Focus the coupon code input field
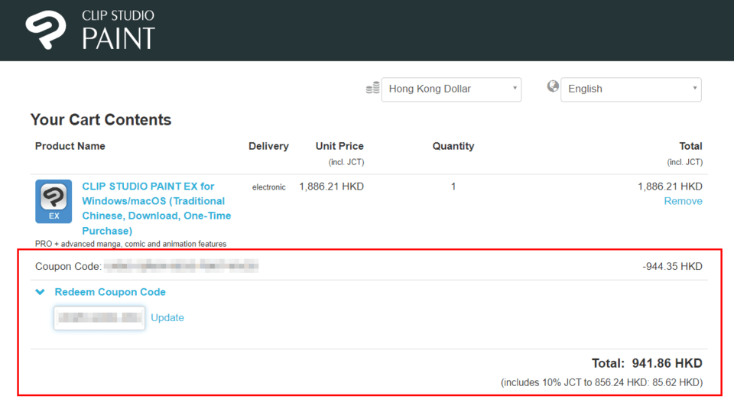The width and height of the screenshot is (734, 406). pyautogui.click(x=99, y=318)
